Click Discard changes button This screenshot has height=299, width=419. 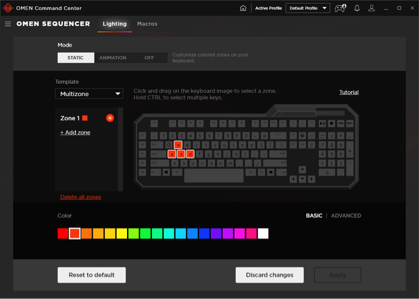(x=270, y=275)
